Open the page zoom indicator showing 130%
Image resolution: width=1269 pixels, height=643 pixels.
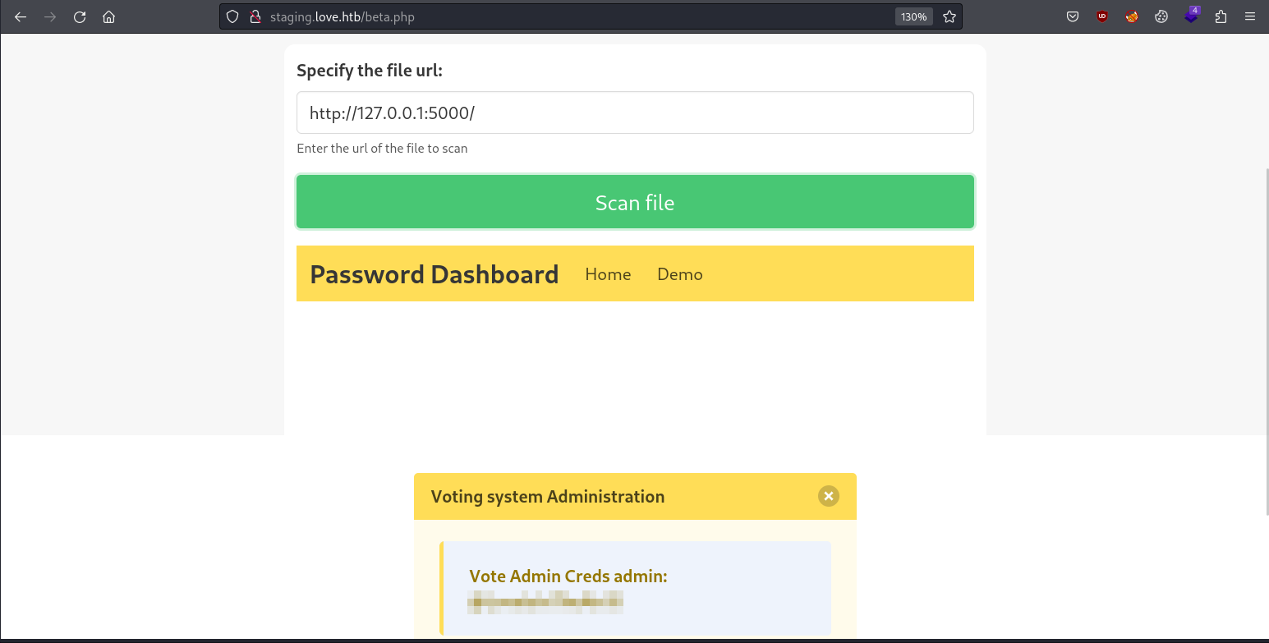tap(913, 16)
